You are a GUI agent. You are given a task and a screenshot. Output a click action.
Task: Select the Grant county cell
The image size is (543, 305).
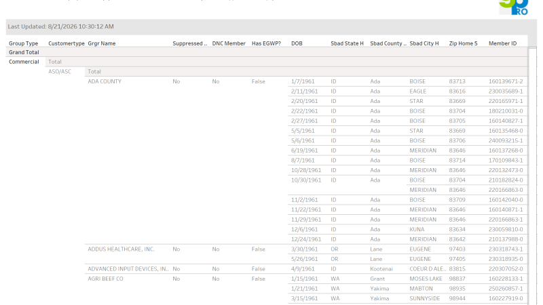pyautogui.click(x=377, y=279)
